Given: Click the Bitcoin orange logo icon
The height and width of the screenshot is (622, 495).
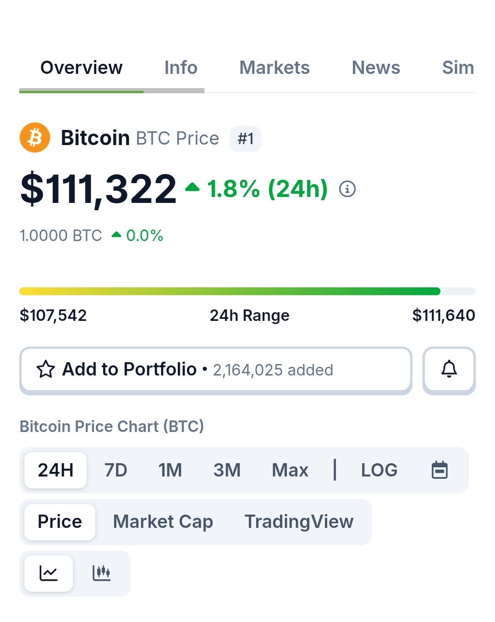Looking at the screenshot, I should coord(35,137).
